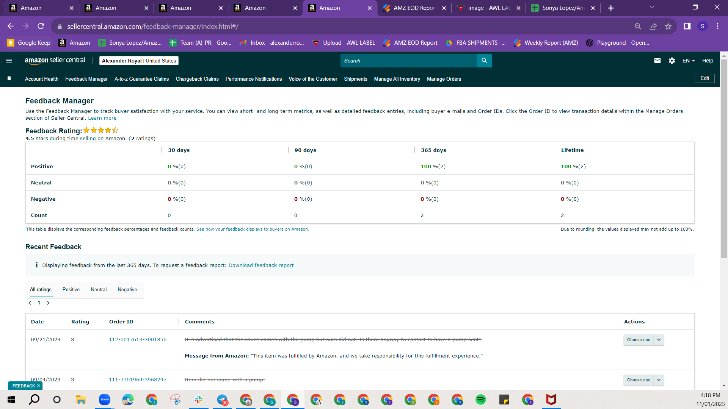Open the Chrome three-dot menu

click(717, 26)
